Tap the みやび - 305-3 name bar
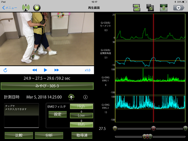Screen dimensions: 188x141 (47, 86)
